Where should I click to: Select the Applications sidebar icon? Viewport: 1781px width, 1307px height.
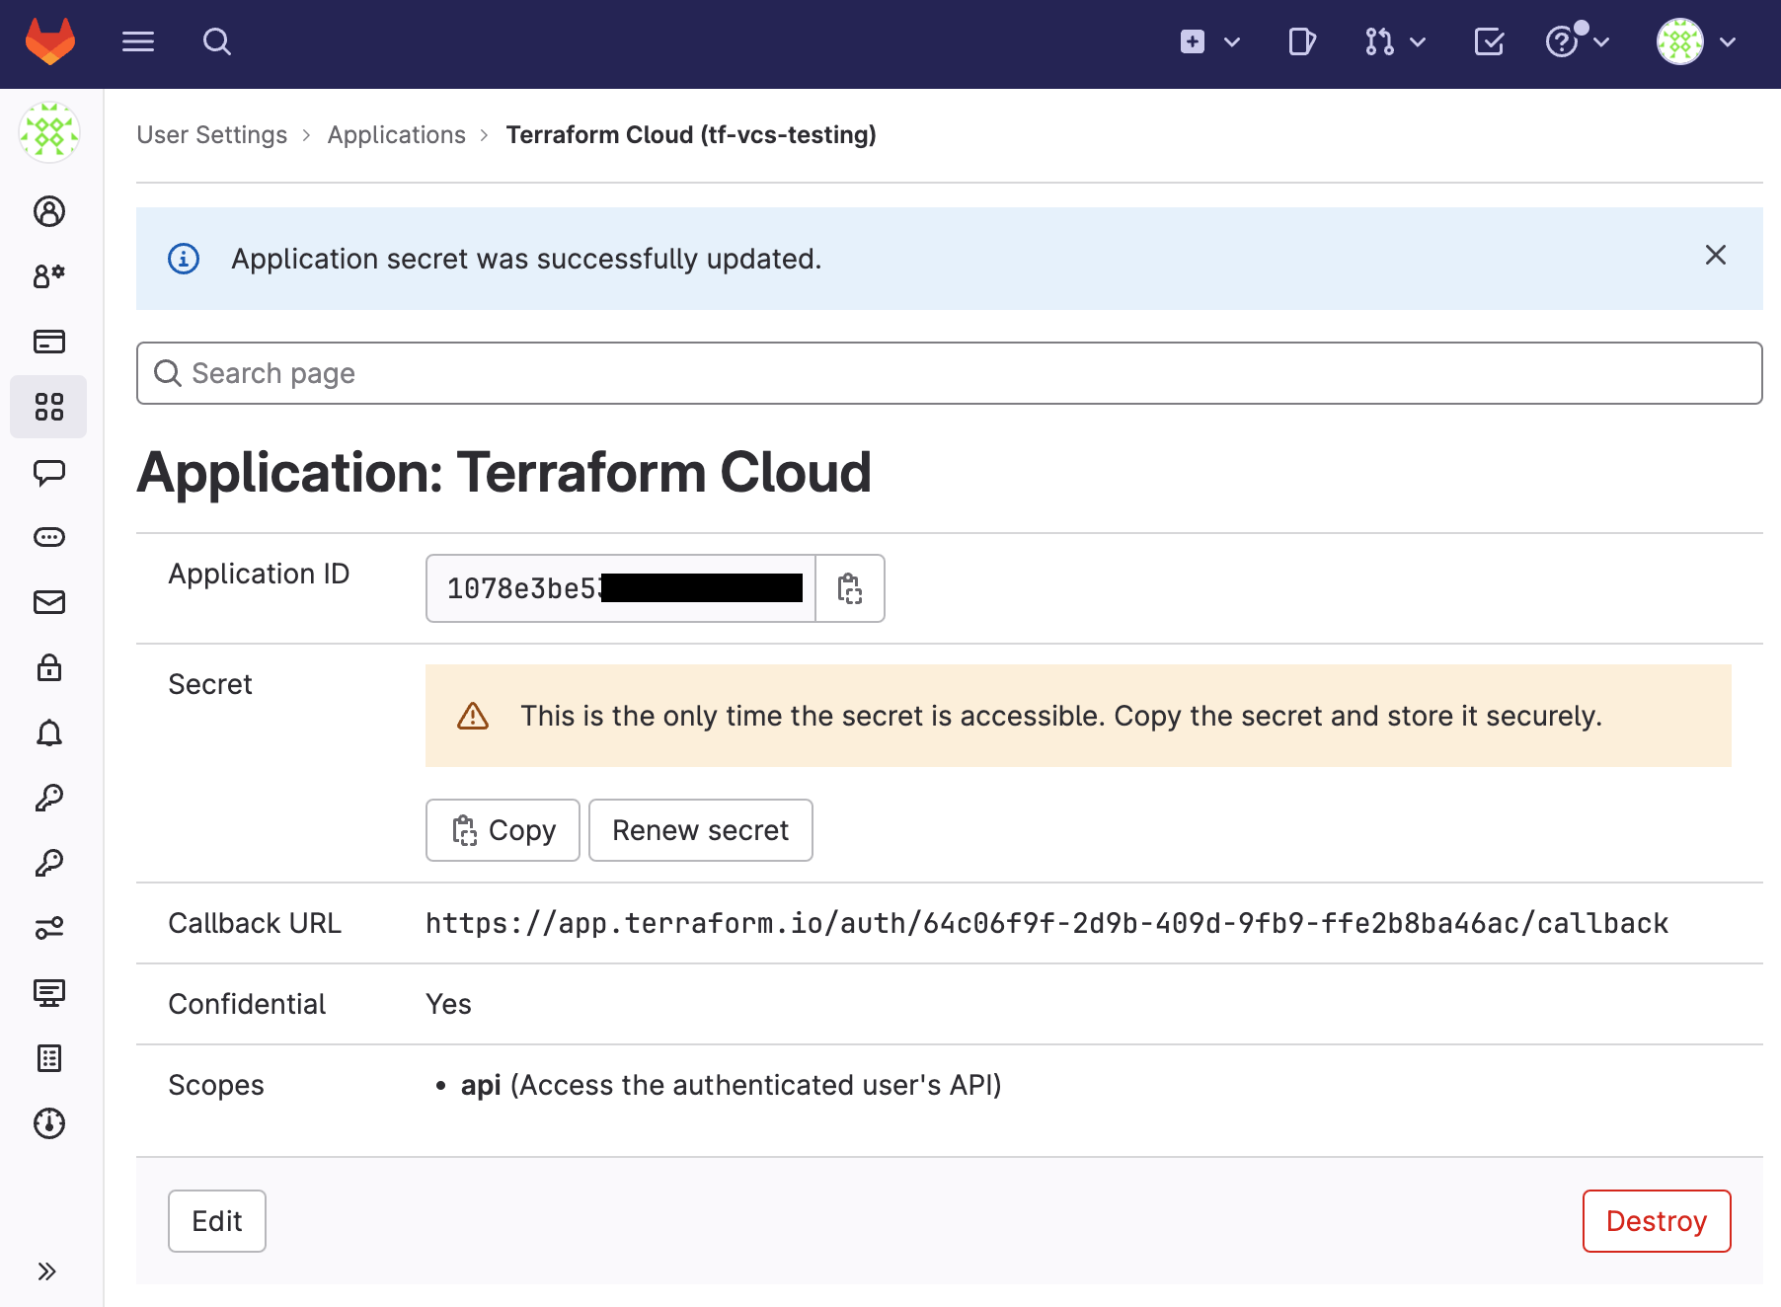[49, 407]
